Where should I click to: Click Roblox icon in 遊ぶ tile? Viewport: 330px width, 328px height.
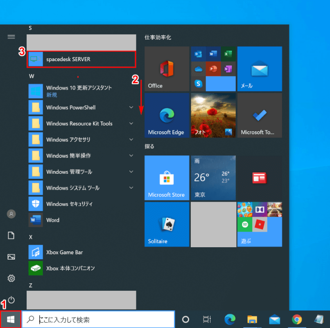pyautogui.click(x=260, y=225)
